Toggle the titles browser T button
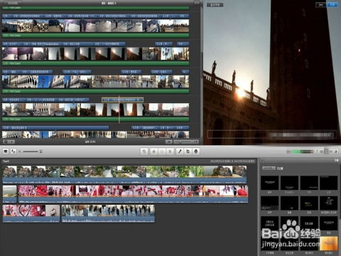Image resolution: width=341 pixels, height=256 pixels. (x=326, y=151)
